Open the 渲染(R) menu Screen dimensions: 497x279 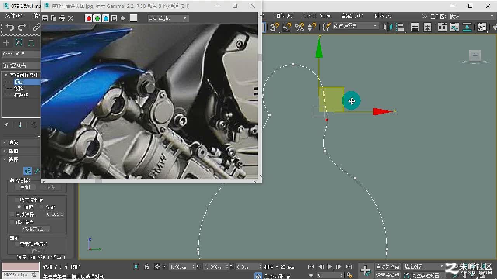284,16
